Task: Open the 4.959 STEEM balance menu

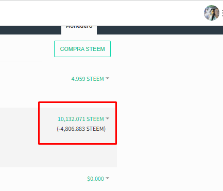Action: point(88,79)
